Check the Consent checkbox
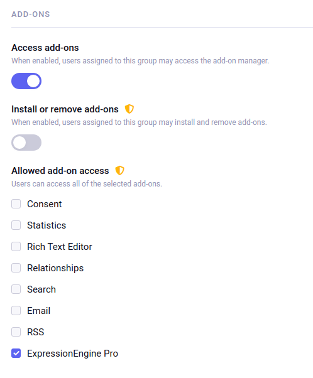This screenshot has height=378, width=313. point(16,204)
